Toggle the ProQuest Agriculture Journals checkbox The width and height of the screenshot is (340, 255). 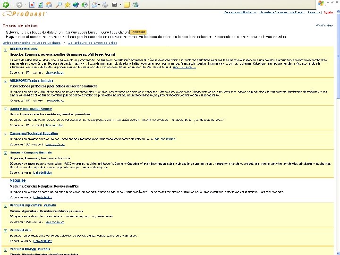click(5, 206)
